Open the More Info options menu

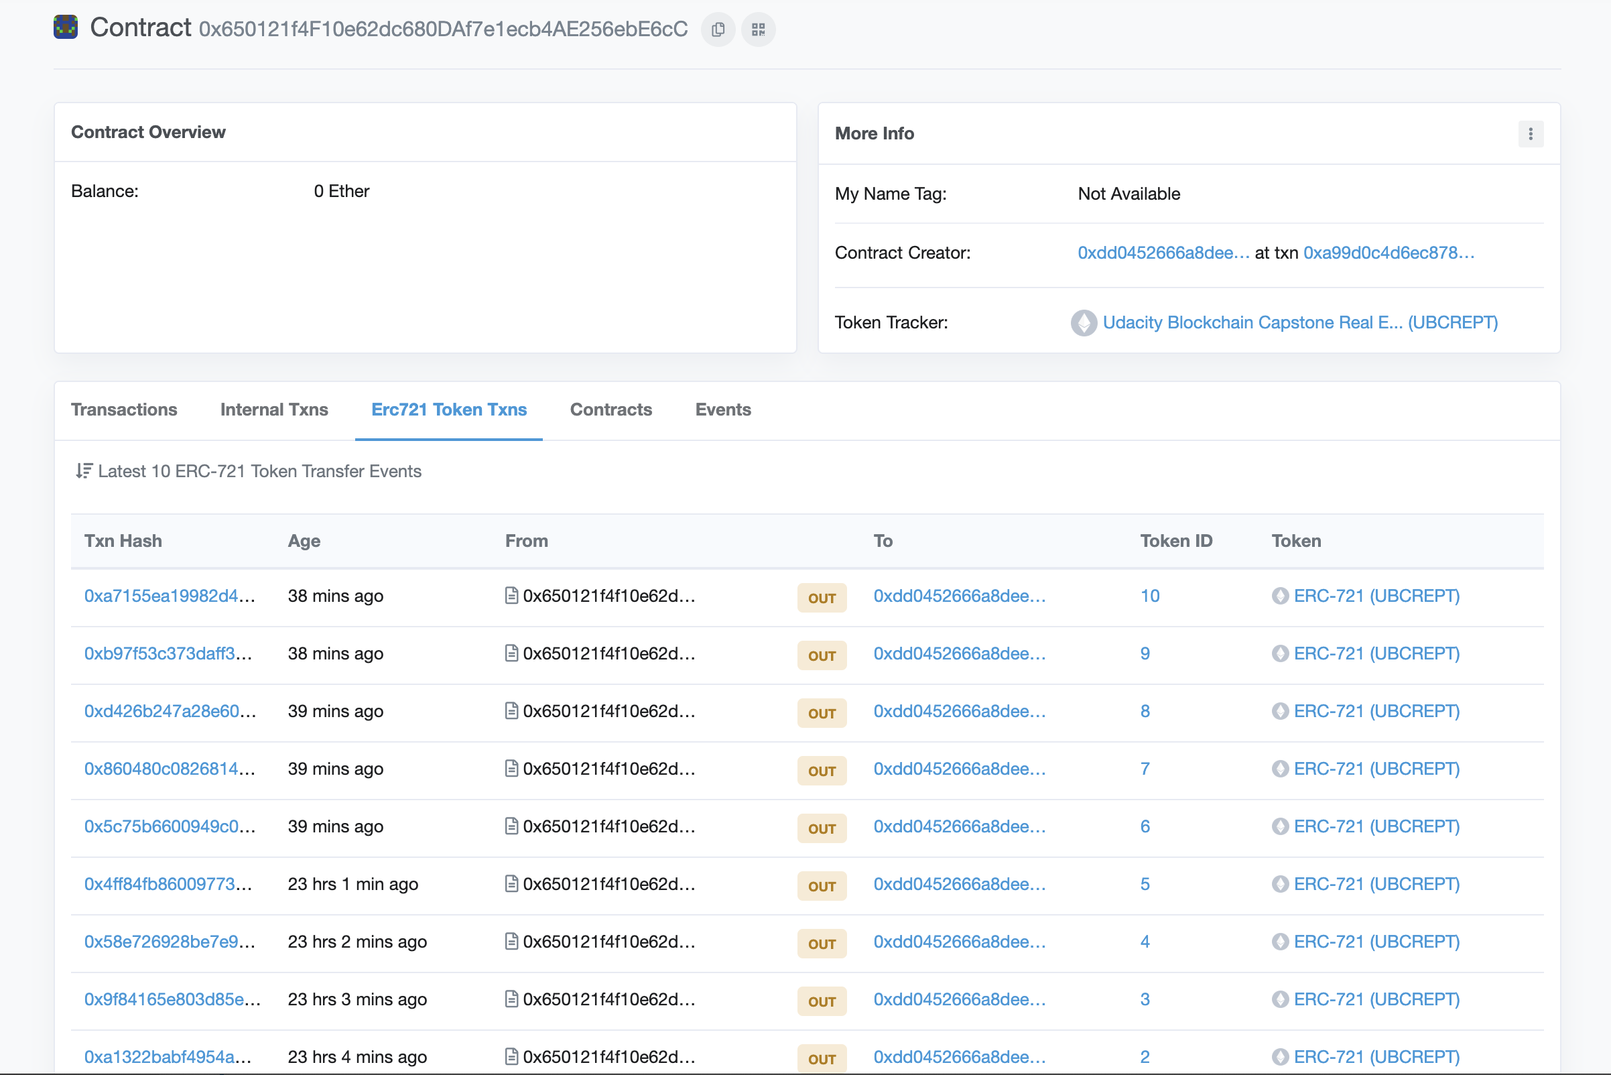pyautogui.click(x=1530, y=133)
